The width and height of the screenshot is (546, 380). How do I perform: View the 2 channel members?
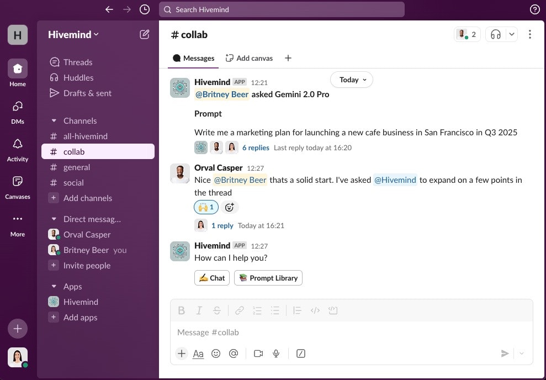click(x=467, y=34)
